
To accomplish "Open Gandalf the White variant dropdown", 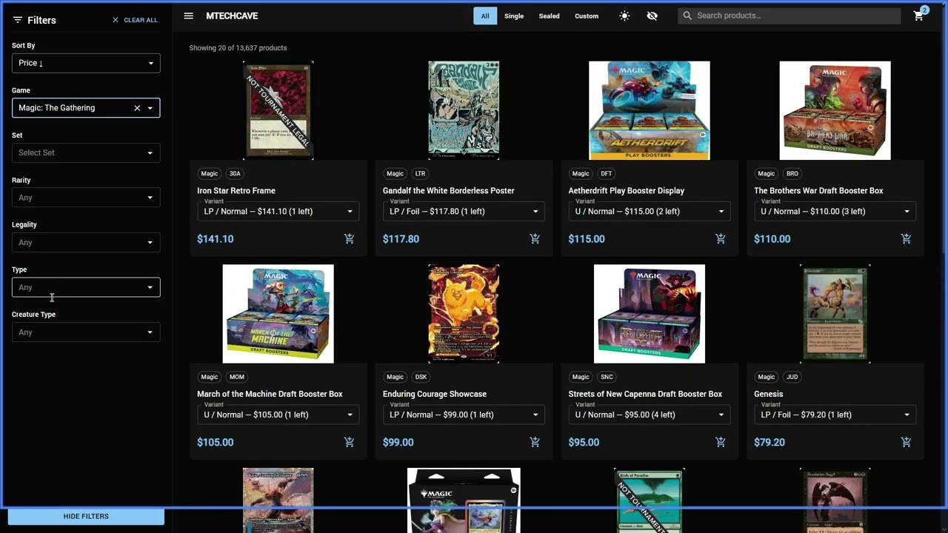I will (464, 211).
